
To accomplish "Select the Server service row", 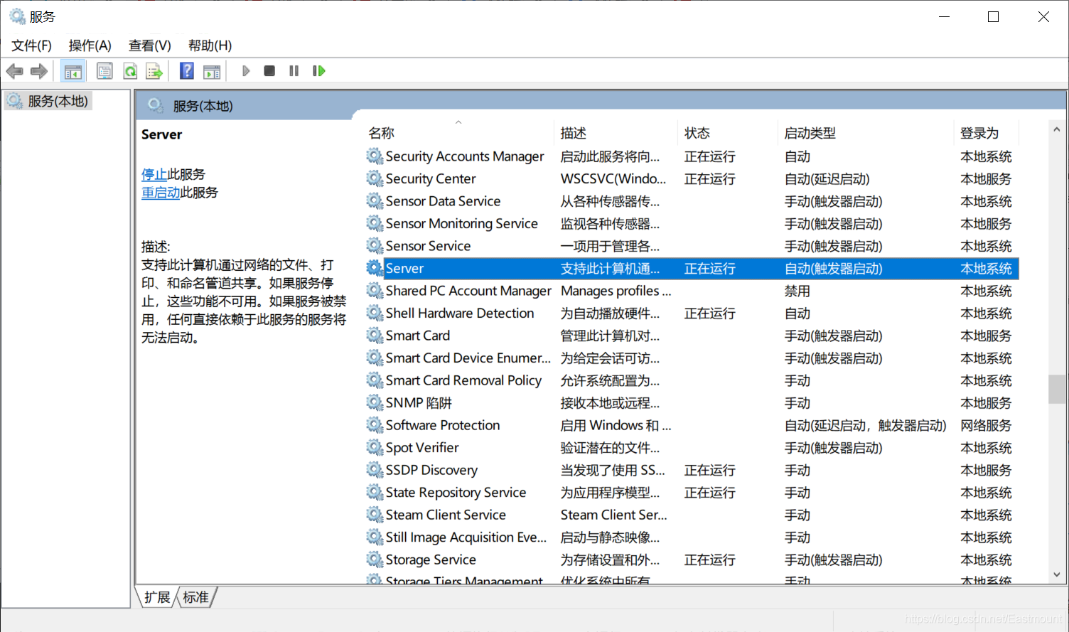I will (692, 268).
